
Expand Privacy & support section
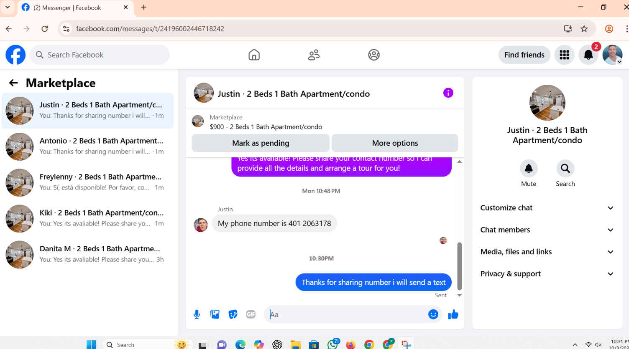[547, 274]
